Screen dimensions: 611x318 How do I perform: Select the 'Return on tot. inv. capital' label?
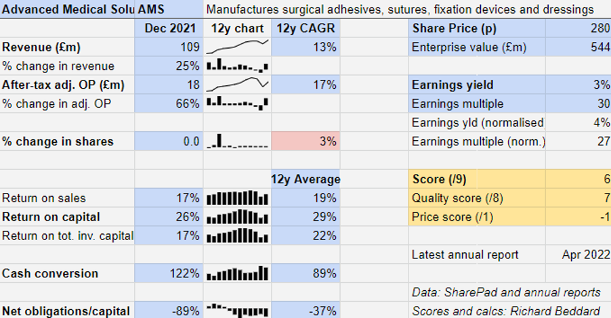click(x=68, y=236)
